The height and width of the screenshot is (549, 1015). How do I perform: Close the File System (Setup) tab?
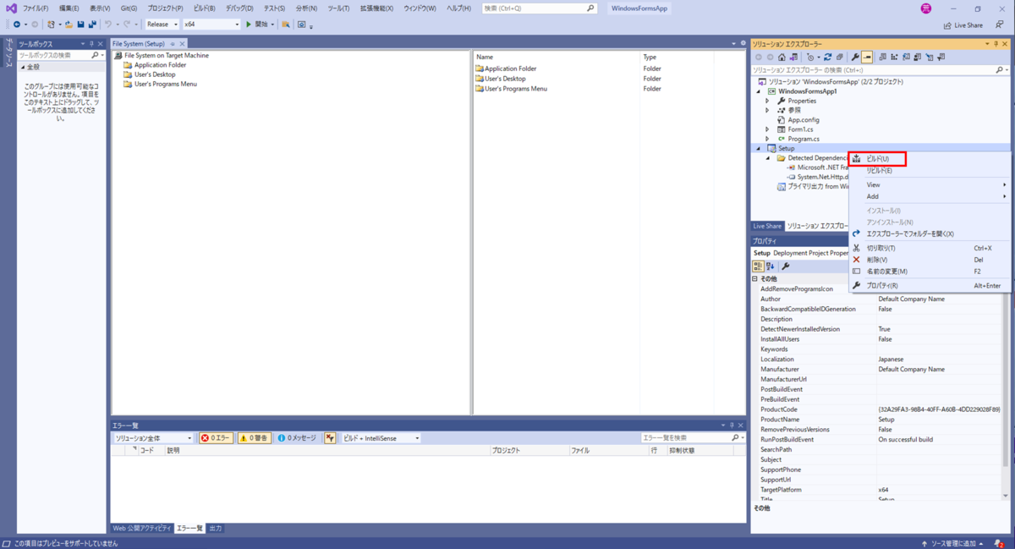click(x=182, y=44)
